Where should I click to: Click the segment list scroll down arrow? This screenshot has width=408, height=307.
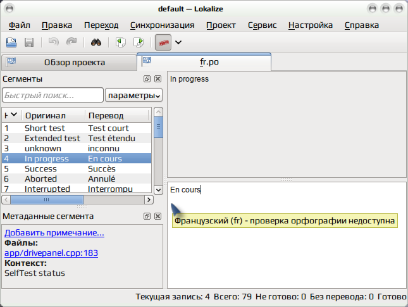(159, 190)
